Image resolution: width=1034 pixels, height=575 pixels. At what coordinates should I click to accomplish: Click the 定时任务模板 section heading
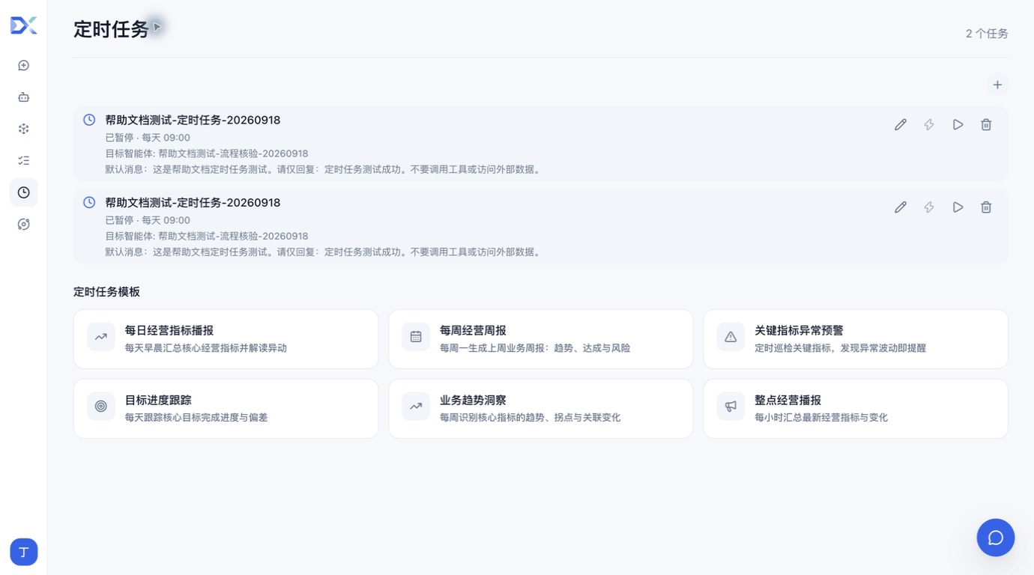pos(106,292)
